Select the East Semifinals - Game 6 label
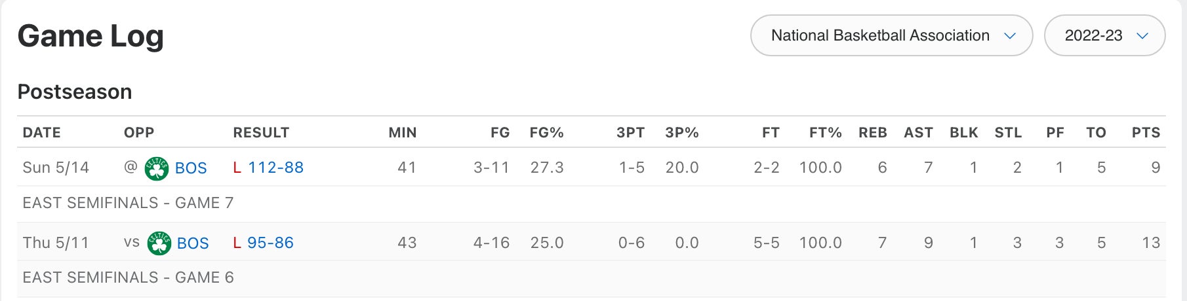 coord(128,277)
